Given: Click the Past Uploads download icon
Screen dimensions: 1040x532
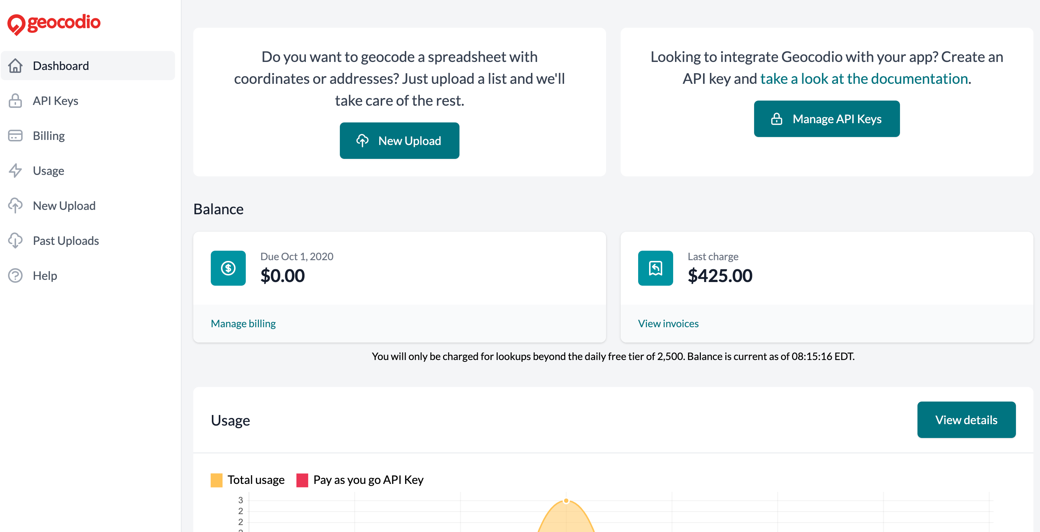Looking at the screenshot, I should 15,240.
